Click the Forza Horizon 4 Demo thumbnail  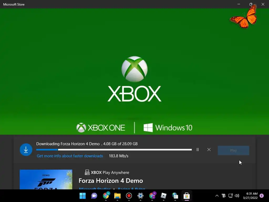tap(46, 179)
